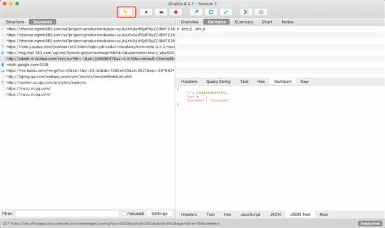The height and width of the screenshot is (228, 385).
Task: Select the hm.baidu.com hm.gif request
Action: pyautogui.click(x=88, y=71)
